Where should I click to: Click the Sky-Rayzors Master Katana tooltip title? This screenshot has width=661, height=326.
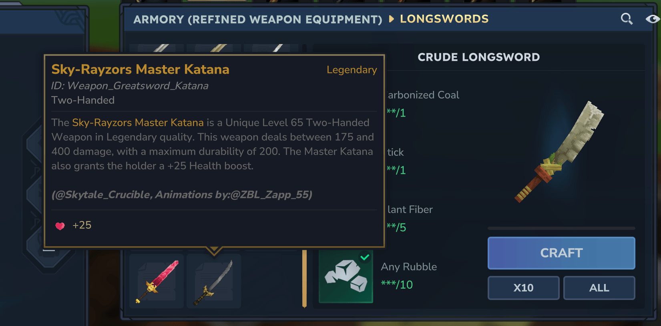(x=140, y=69)
